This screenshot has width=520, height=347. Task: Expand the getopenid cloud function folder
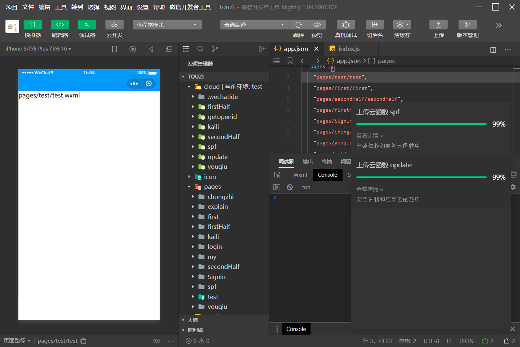point(193,117)
